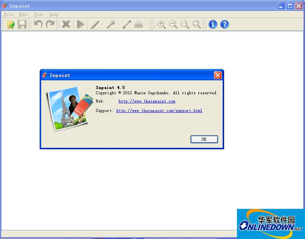Click the Inpaint 4.5 version text
305x239 pixels.
(x=110, y=87)
